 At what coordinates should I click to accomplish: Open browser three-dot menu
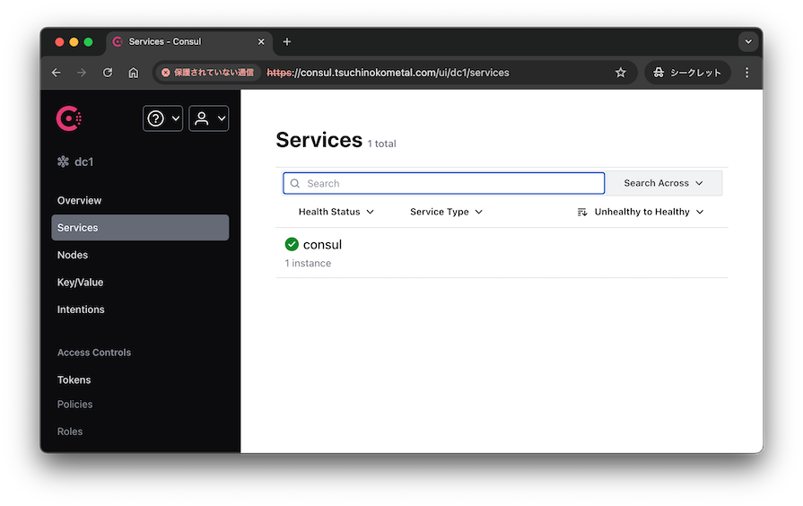click(x=746, y=73)
